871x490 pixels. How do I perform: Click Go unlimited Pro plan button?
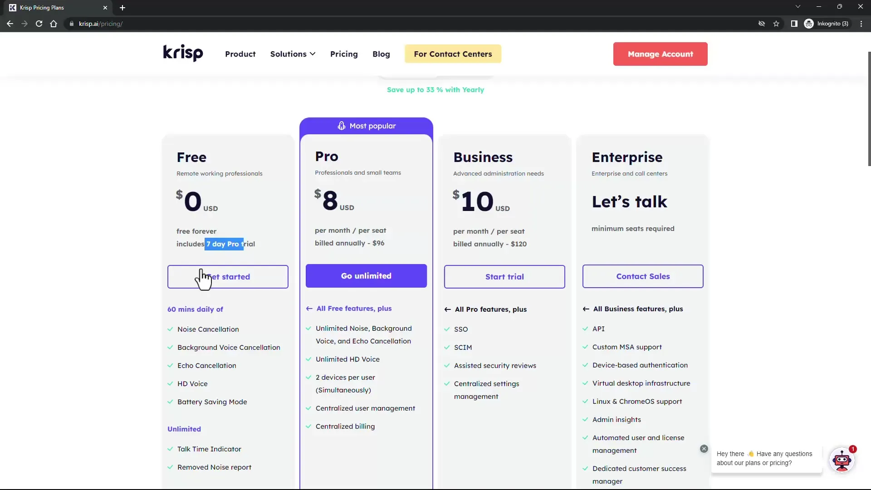point(366,276)
